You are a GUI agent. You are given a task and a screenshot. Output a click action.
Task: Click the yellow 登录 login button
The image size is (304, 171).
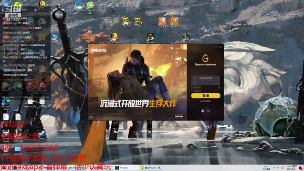click(x=206, y=96)
